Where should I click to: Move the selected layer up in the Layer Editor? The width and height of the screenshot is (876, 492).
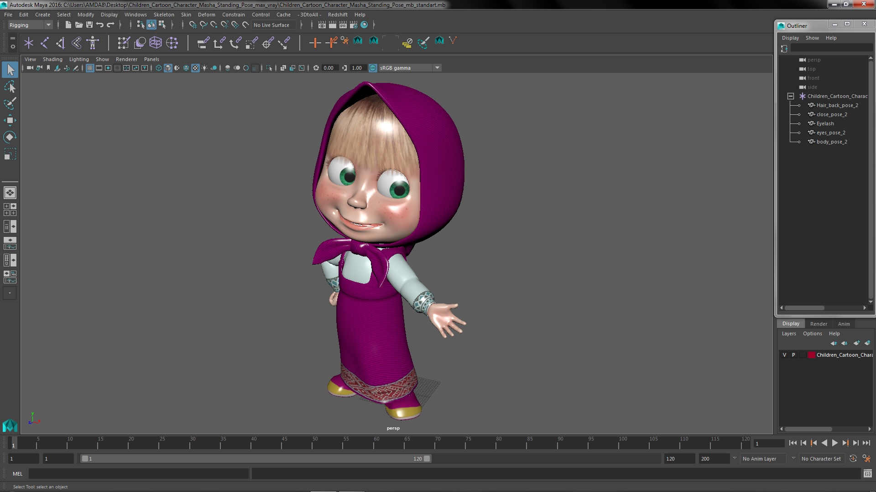pos(834,343)
